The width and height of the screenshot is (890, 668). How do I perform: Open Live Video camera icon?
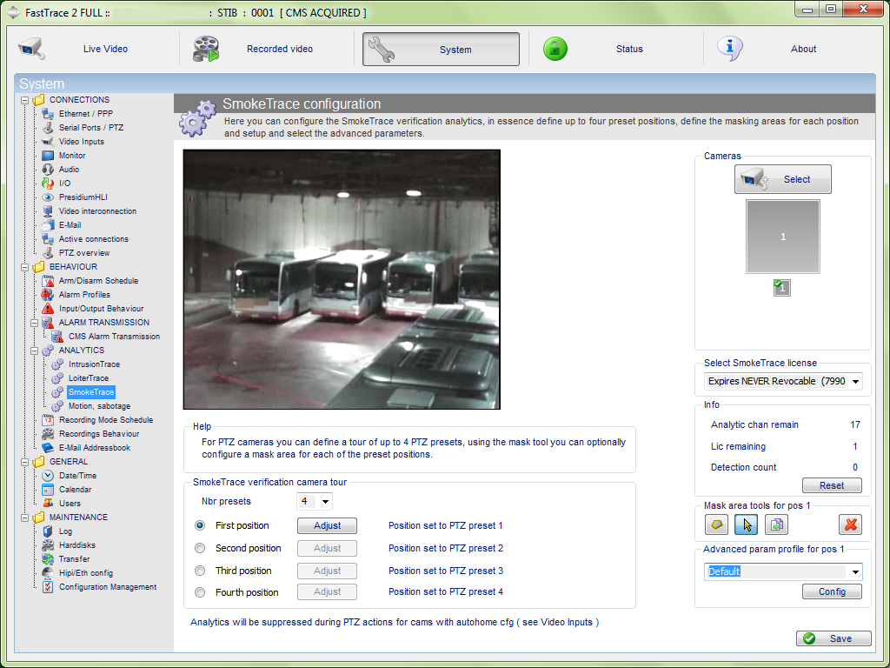point(31,49)
